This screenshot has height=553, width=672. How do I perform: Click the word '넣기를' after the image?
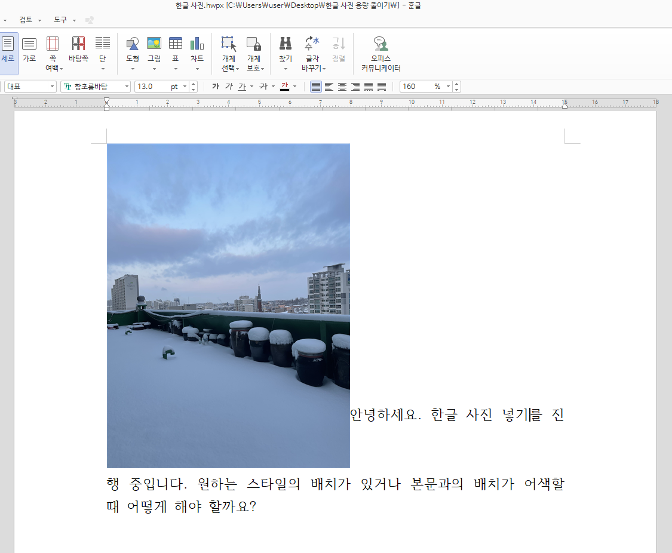tap(522, 414)
